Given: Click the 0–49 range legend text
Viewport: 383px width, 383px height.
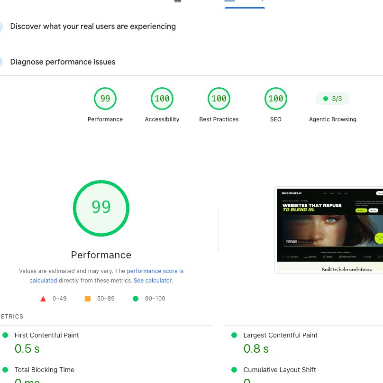Looking at the screenshot, I should (x=59, y=299).
